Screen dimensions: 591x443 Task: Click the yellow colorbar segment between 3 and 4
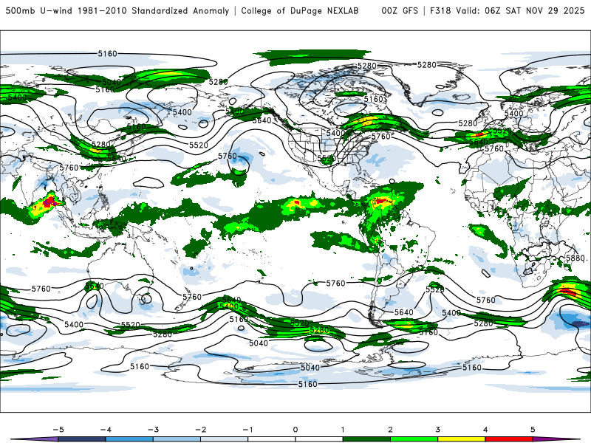coord(461,439)
